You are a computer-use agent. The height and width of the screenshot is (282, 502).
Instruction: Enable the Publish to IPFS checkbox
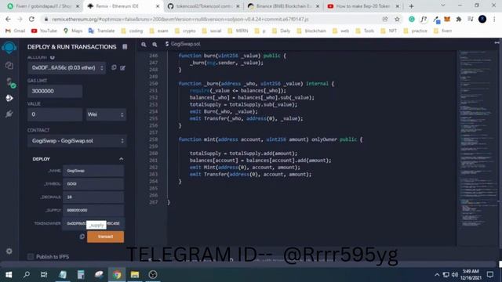coord(31,257)
